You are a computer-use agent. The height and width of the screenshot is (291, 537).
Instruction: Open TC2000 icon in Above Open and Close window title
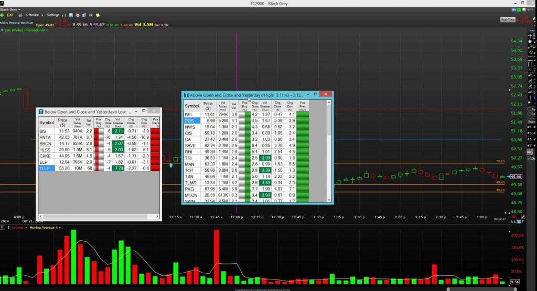(186, 95)
